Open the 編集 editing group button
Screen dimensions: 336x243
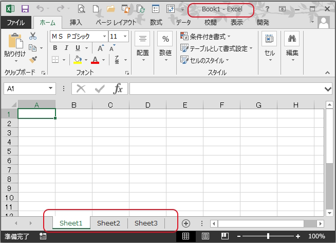click(292, 46)
